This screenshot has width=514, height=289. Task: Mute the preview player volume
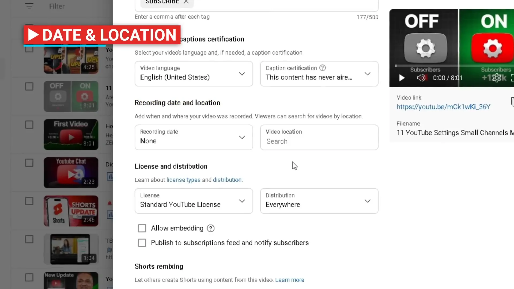click(421, 78)
